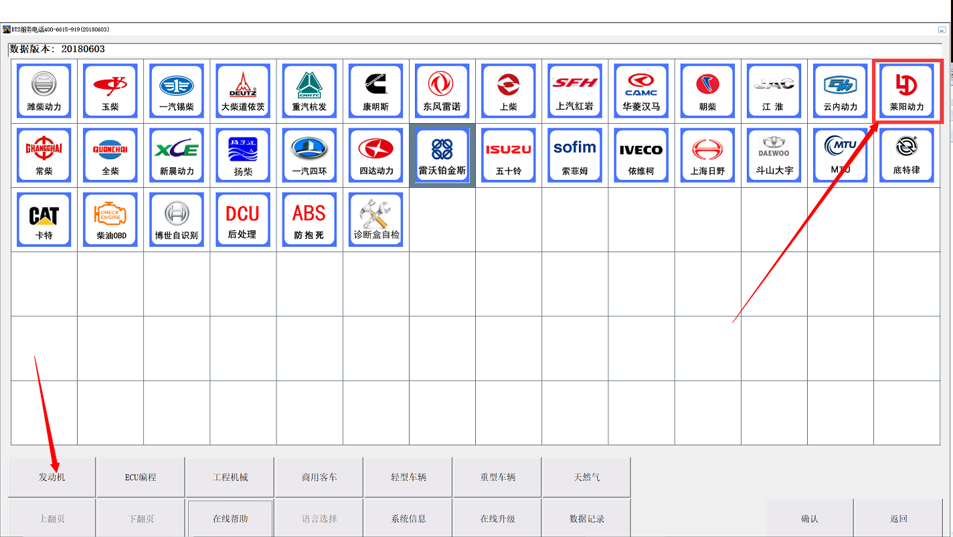Open the 斗山大宇 DAEWOO icon

[774, 155]
